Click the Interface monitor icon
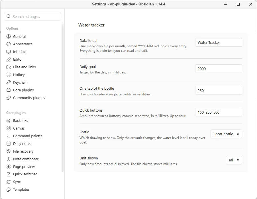 9,52
